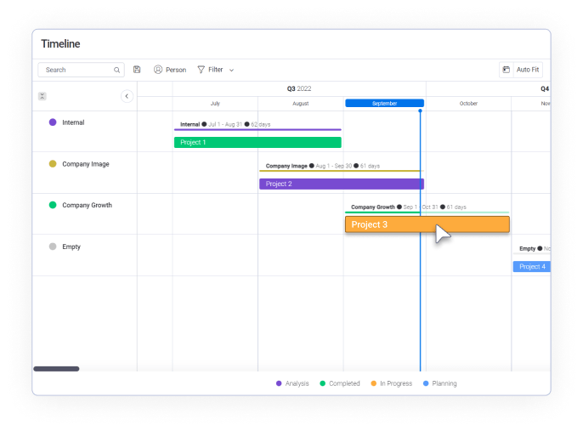
Task: Click the July month header
Action: (x=215, y=104)
